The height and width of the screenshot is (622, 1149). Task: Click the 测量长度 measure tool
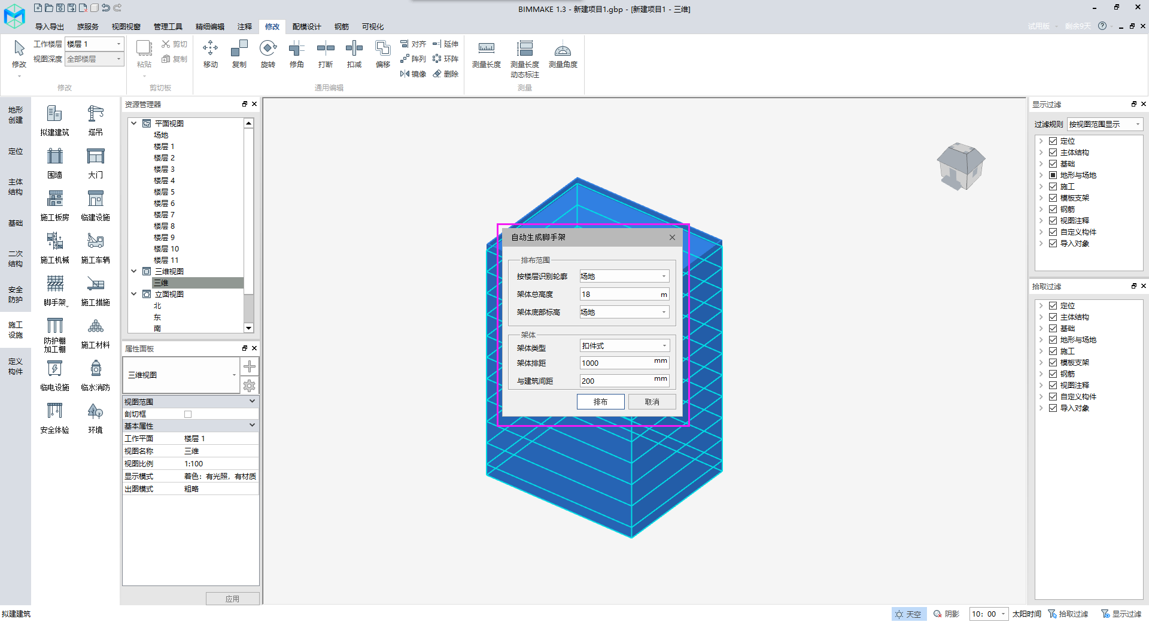coord(486,54)
